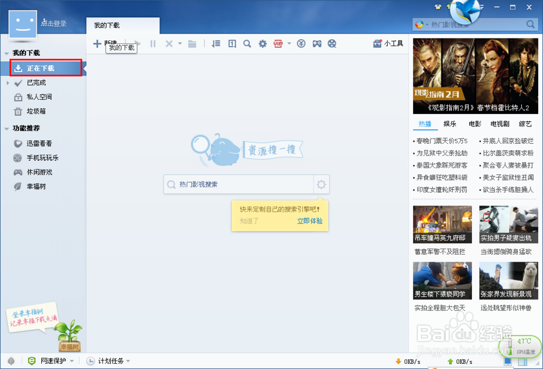Pause downloads using the pause toolbar icon
This screenshot has height=369, width=543.
point(152,43)
